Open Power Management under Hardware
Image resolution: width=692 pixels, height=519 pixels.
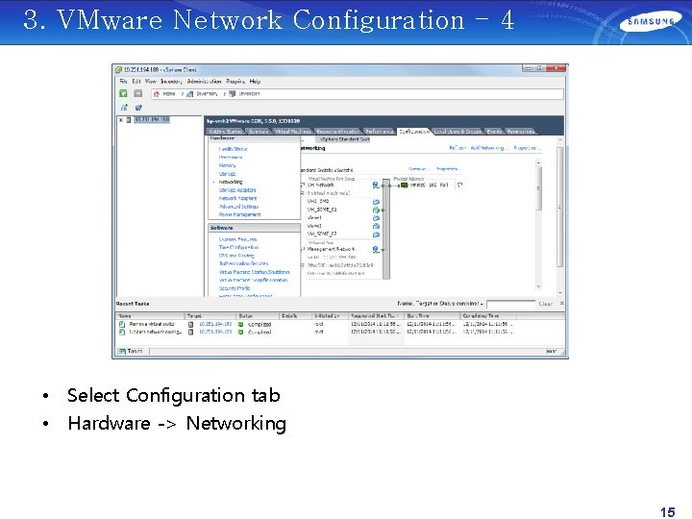239,214
